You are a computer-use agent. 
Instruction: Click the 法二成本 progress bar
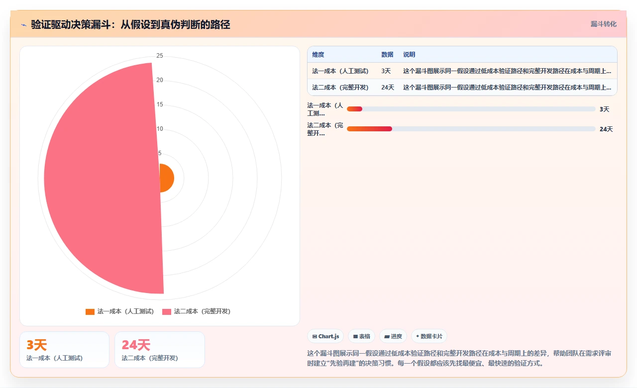(x=471, y=129)
